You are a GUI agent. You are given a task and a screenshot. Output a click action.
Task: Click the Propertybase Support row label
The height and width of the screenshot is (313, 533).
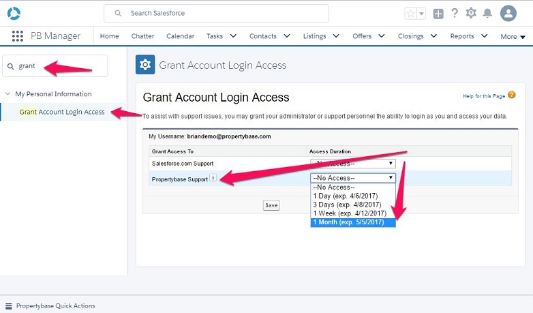(x=179, y=179)
